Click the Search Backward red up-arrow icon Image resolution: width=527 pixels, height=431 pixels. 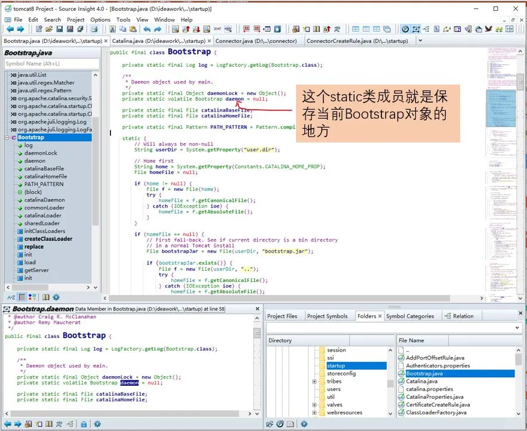pyautogui.click(x=186, y=29)
